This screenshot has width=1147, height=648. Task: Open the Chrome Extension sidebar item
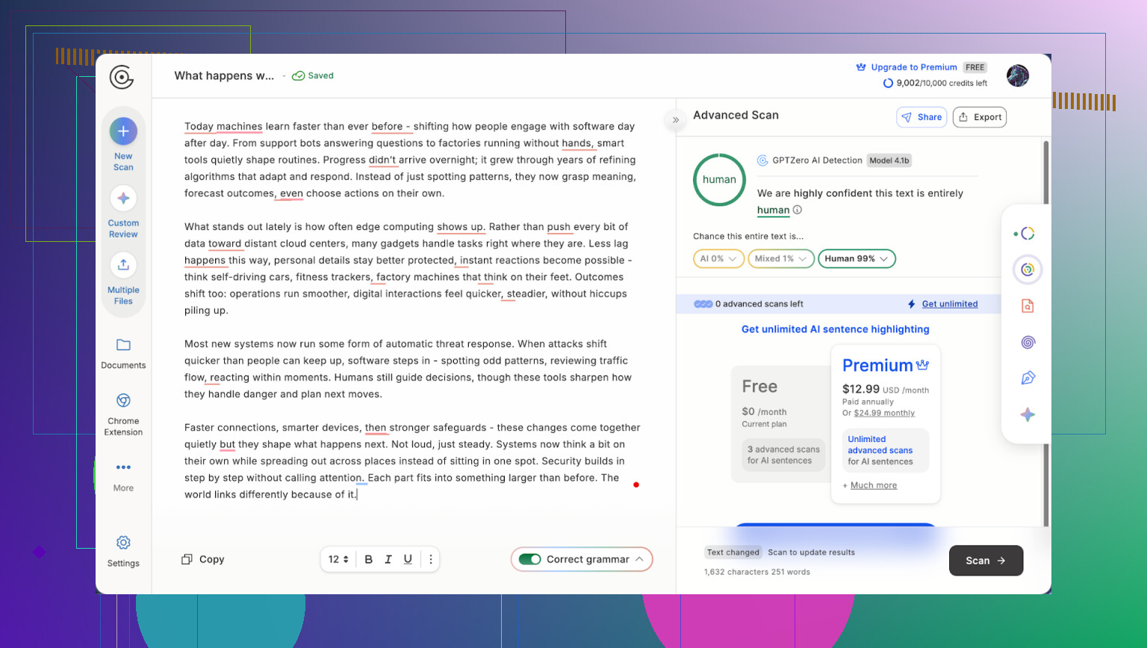tap(123, 401)
